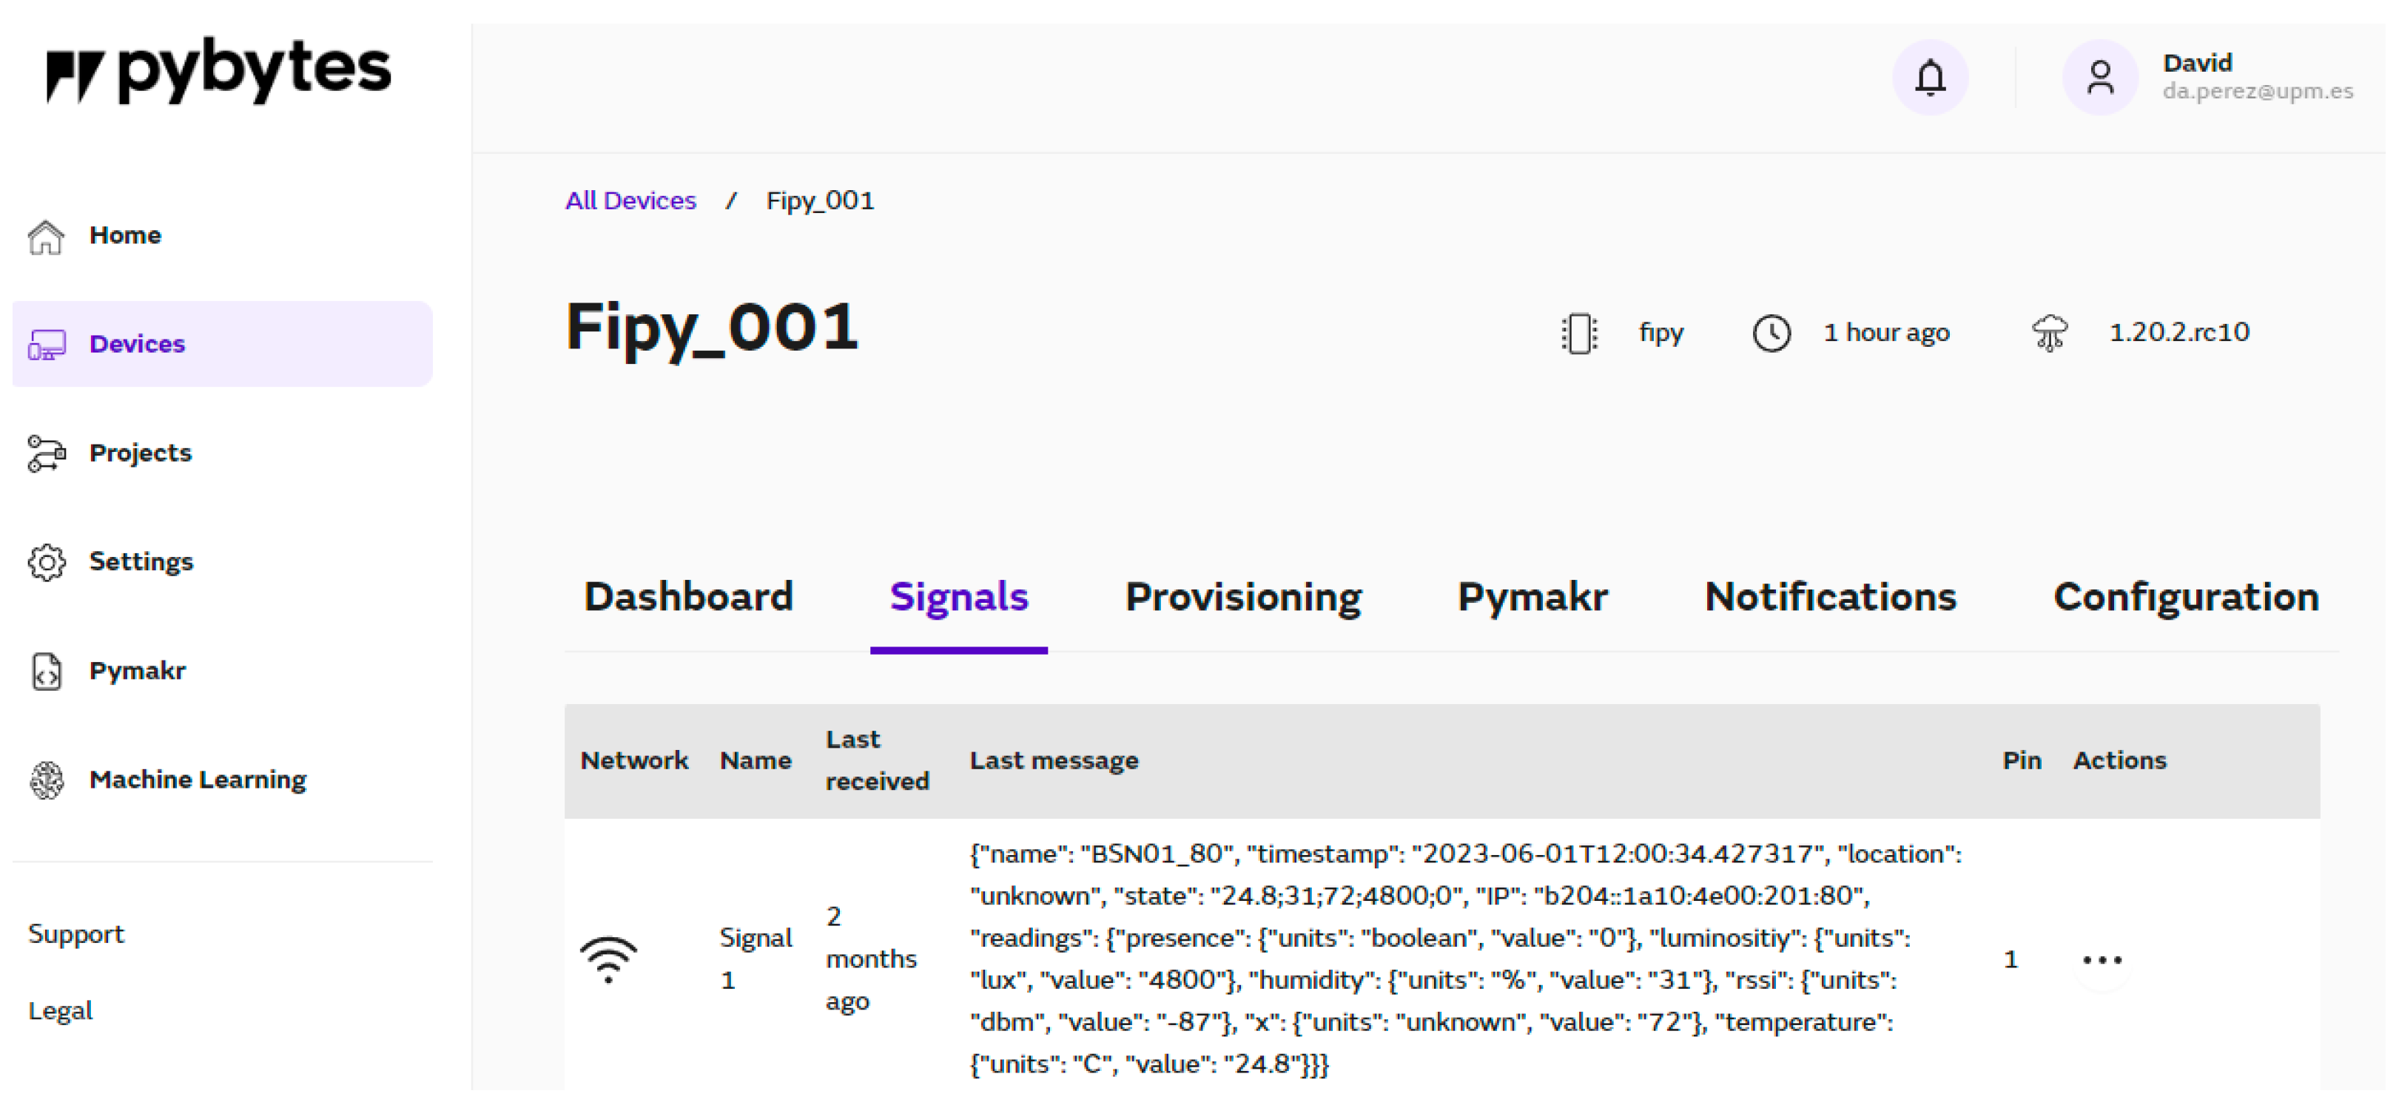Click the '1 hour ago' last-seen text

pos(1886,334)
